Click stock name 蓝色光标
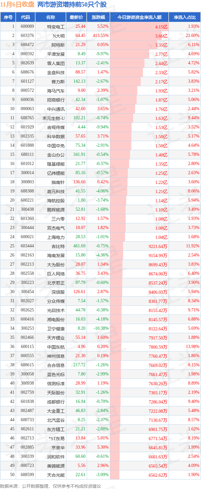The image size is (201, 489). point(56,374)
